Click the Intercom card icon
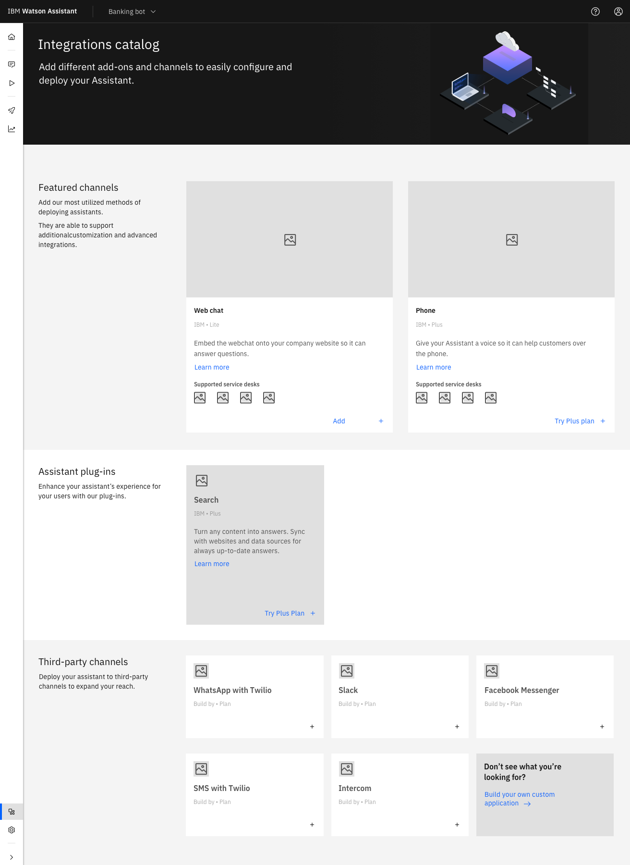The image size is (630, 865). 346,769
